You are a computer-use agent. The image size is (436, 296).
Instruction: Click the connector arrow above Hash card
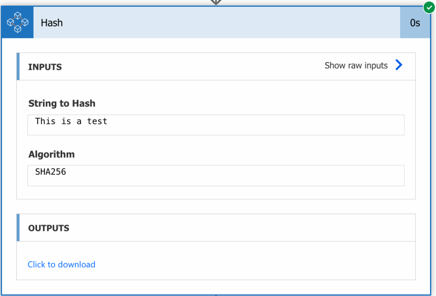point(216,2)
